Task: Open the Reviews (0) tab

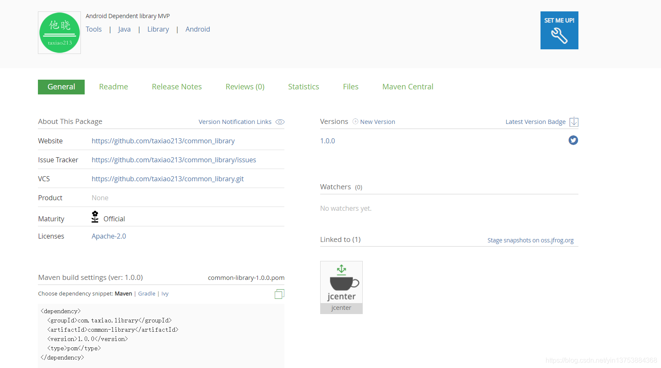Action: (245, 87)
